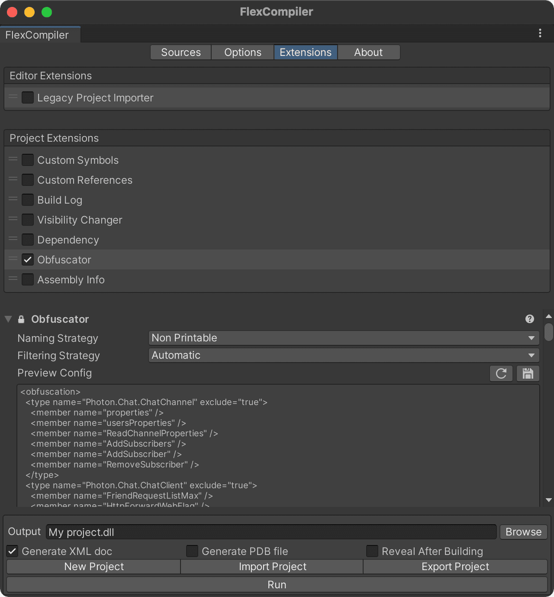The image size is (554, 597).
Task: Click the drag handle for Legacy Project Importer
Action: tap(13, 97)
